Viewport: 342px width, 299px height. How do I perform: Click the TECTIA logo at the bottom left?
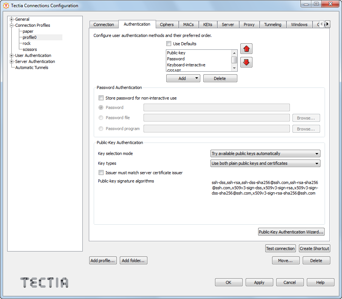[44, 282]
